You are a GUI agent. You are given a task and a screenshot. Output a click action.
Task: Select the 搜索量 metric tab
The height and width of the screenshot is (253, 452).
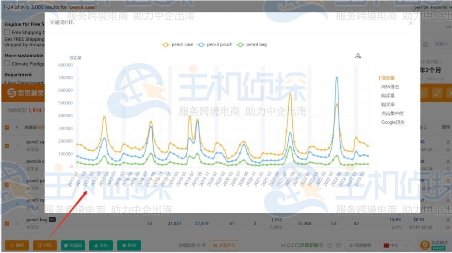(x=388, y=78)
